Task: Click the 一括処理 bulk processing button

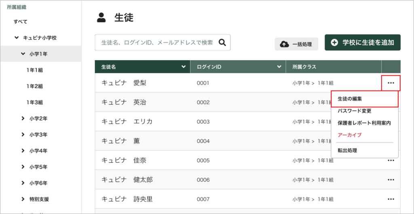Action: tap(296, 44)
